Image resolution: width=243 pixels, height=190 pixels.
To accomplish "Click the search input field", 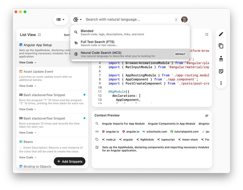I will click(128, 19).
